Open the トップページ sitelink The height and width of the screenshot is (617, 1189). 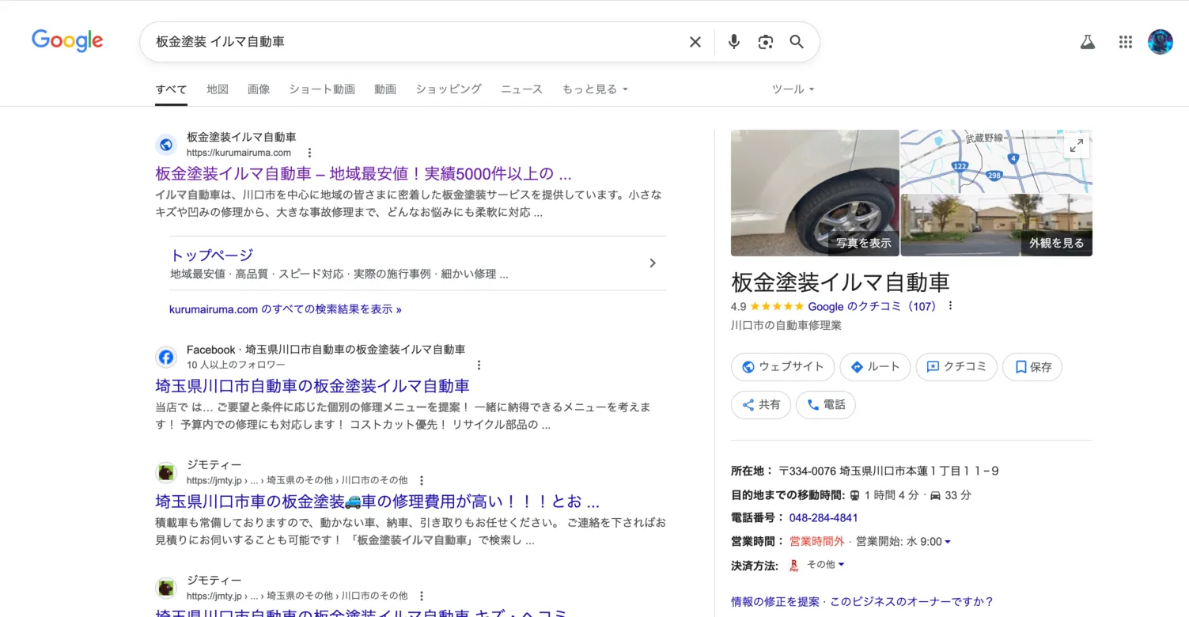pyautogui.click(x=212, y=255)
